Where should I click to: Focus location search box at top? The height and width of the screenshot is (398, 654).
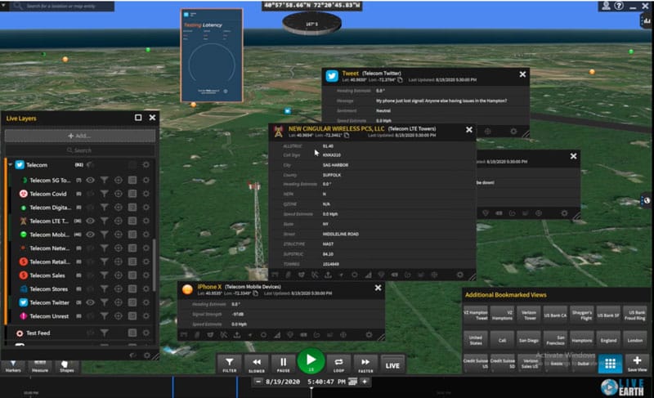[x=62, y=6]
